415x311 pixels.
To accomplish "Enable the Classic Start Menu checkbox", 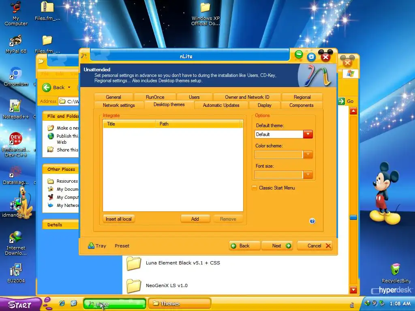I will [255, 188].
